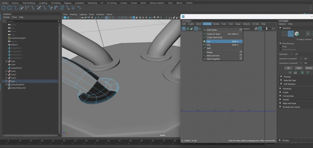Screen dimensions: 313x148
Task: Adjust the UV Editor dim image slider
Action: click(x=267, y=29)
